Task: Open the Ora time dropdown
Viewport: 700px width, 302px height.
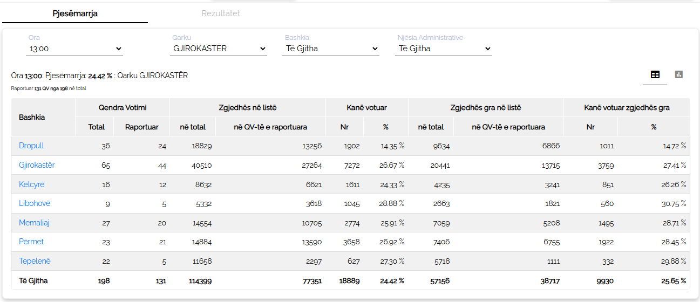Action: [74, 49]
